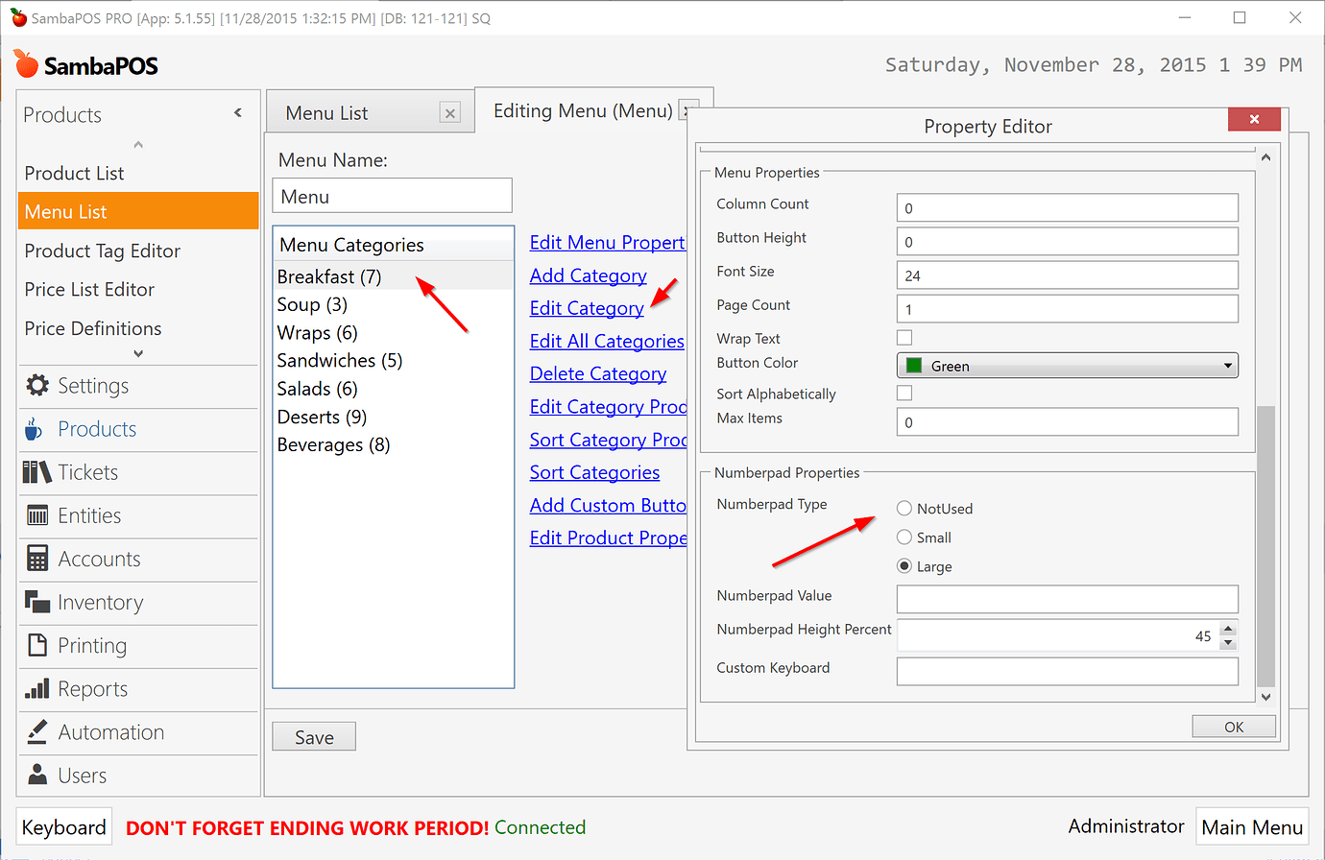Click the Edit Category link
This screenshot has height=860, width=1325.
[586, 308]
